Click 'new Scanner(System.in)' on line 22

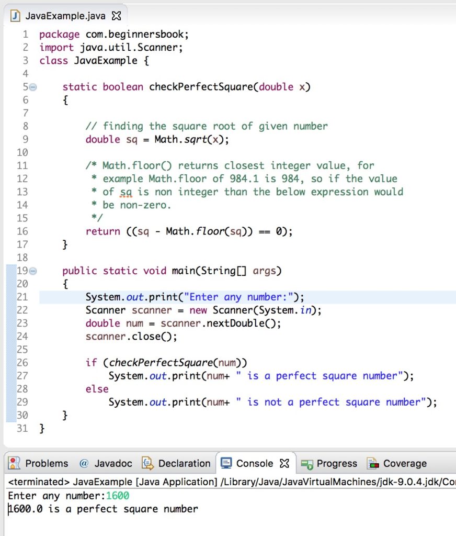(252, 310)
